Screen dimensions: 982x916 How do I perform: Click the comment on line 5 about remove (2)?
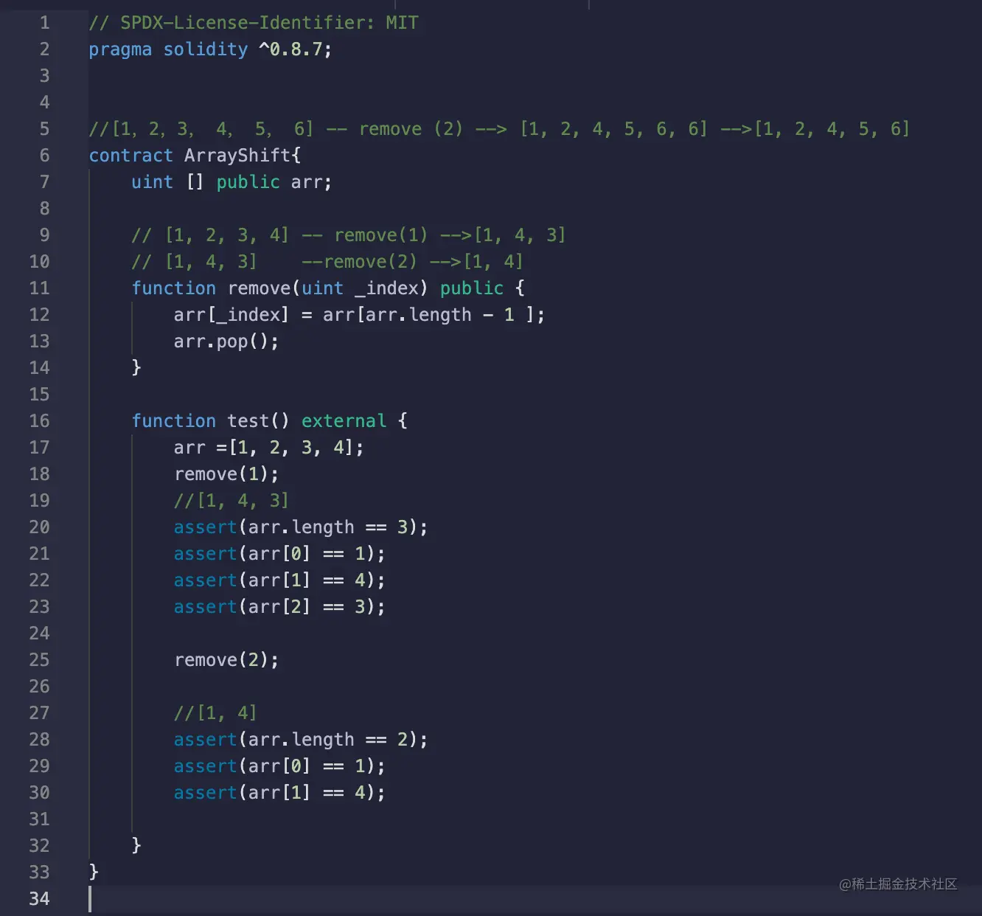click(499, 129)
